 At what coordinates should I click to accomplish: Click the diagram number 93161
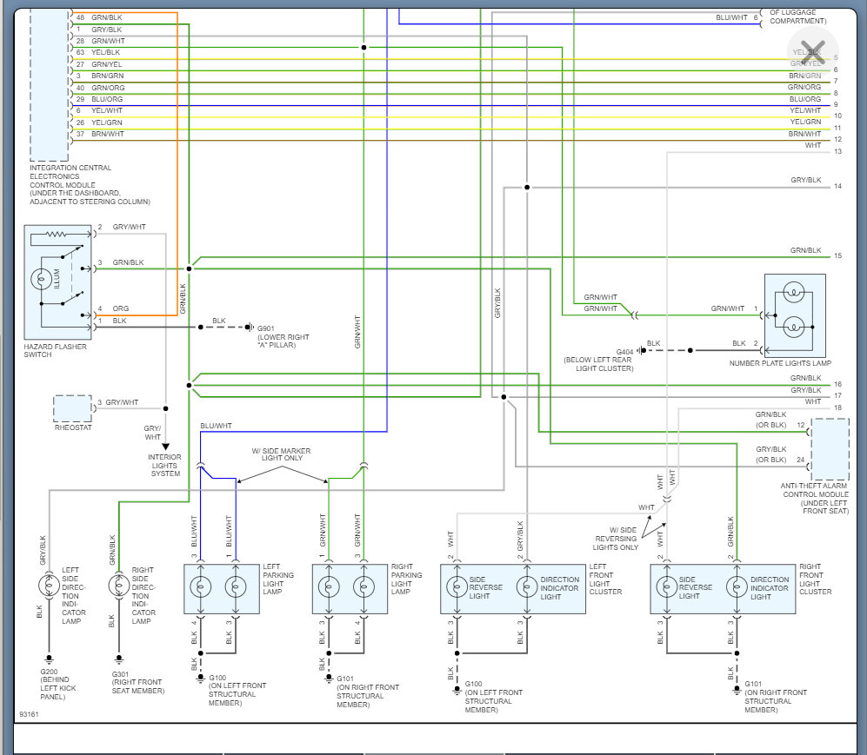(x=29, y=715)
